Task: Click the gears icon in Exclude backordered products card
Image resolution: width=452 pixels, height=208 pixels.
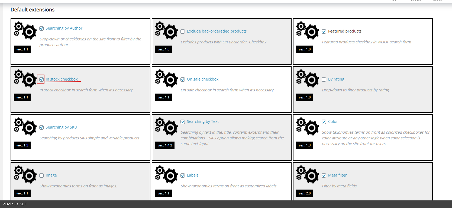Action: (166, 31)
